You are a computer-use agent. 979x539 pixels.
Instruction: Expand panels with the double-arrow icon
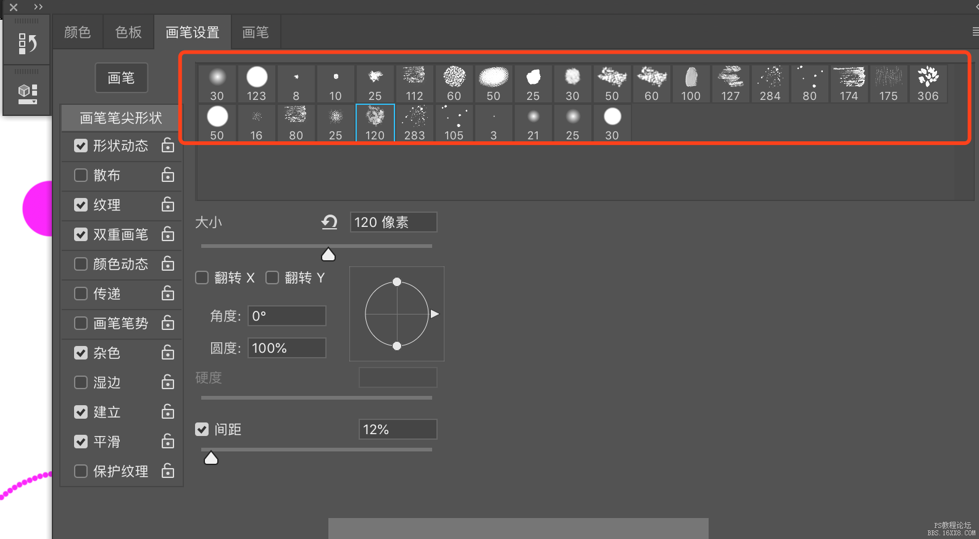click(x=38, y=7)
